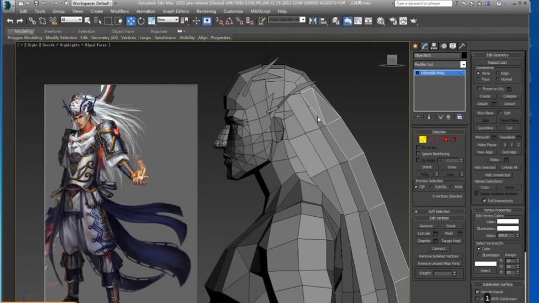Expand the Soft Selection rollout
Screen dimensions: 539x303
tap(439, 211)
